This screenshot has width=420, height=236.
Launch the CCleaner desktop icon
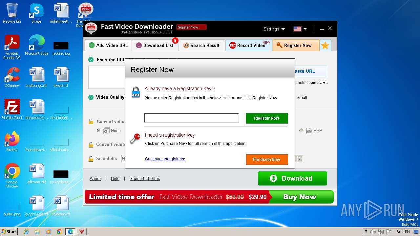coord(12,77)
